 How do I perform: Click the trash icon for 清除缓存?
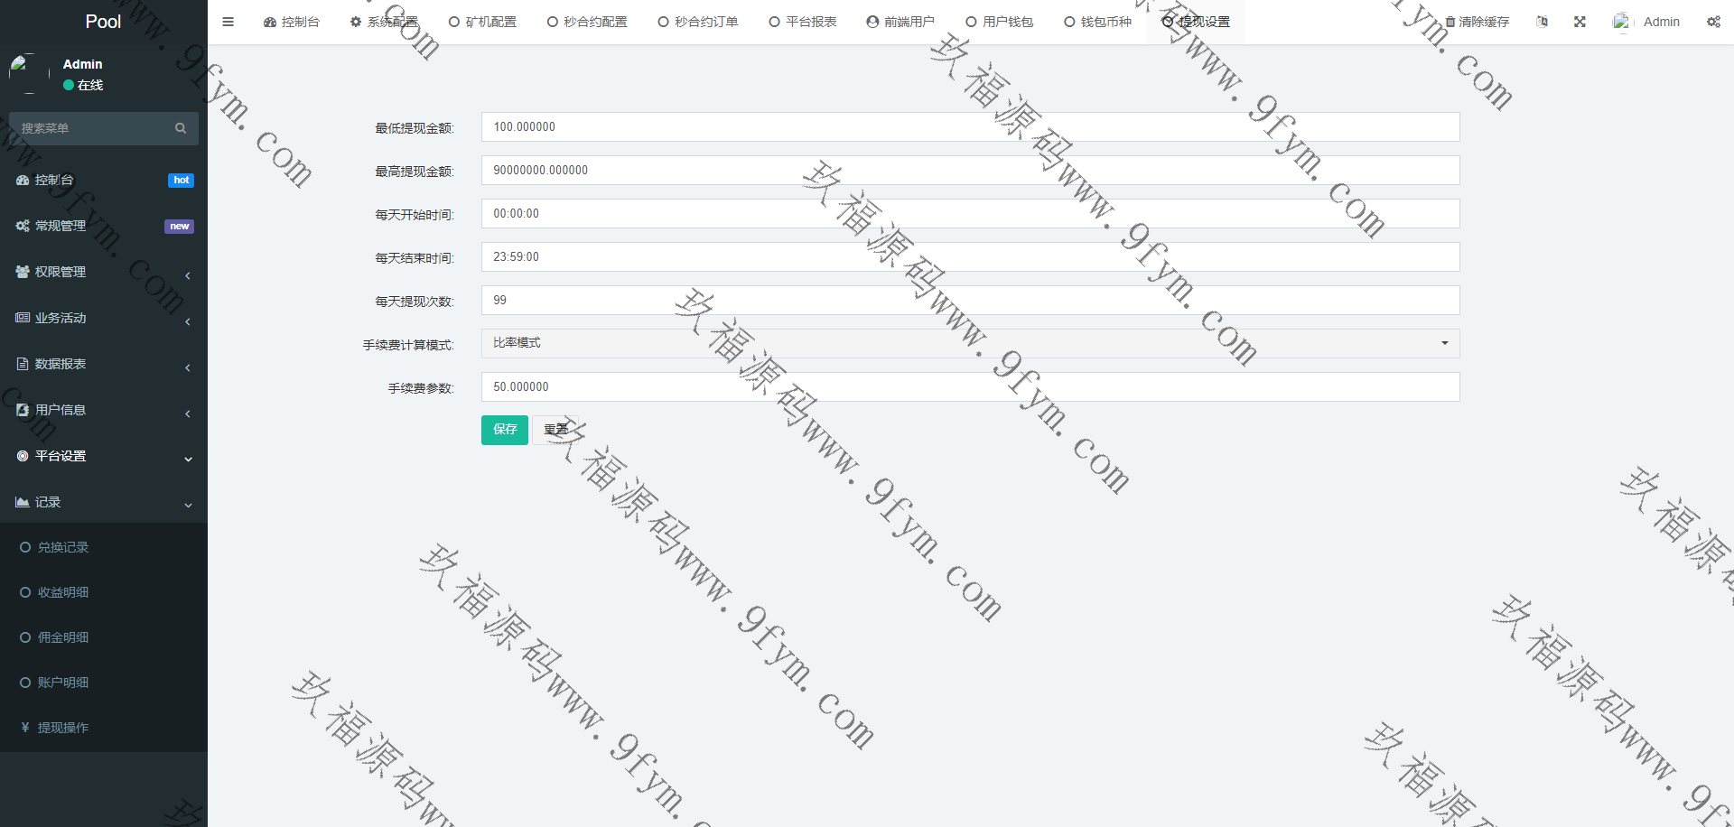pos(1450,22)
